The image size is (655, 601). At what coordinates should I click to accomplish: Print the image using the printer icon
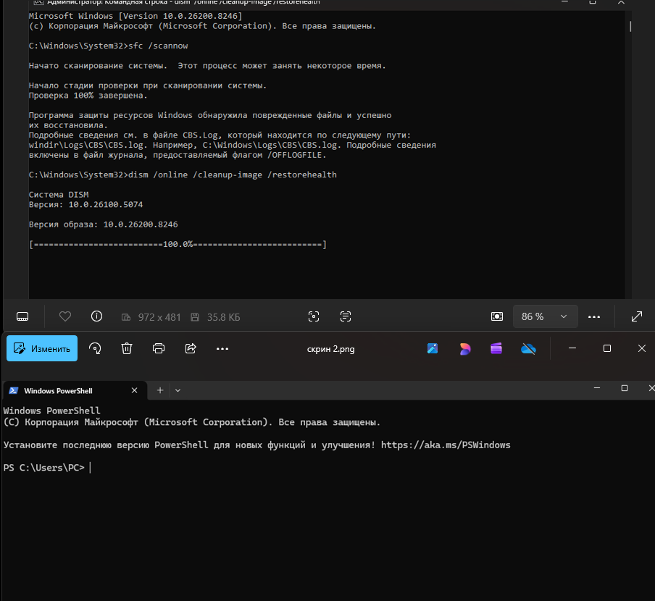click(x=159, y=348)
